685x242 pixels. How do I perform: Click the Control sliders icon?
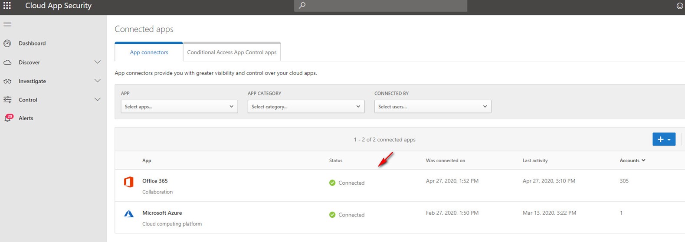coord(7,100)
